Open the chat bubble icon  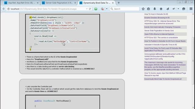tap(184, 9)
